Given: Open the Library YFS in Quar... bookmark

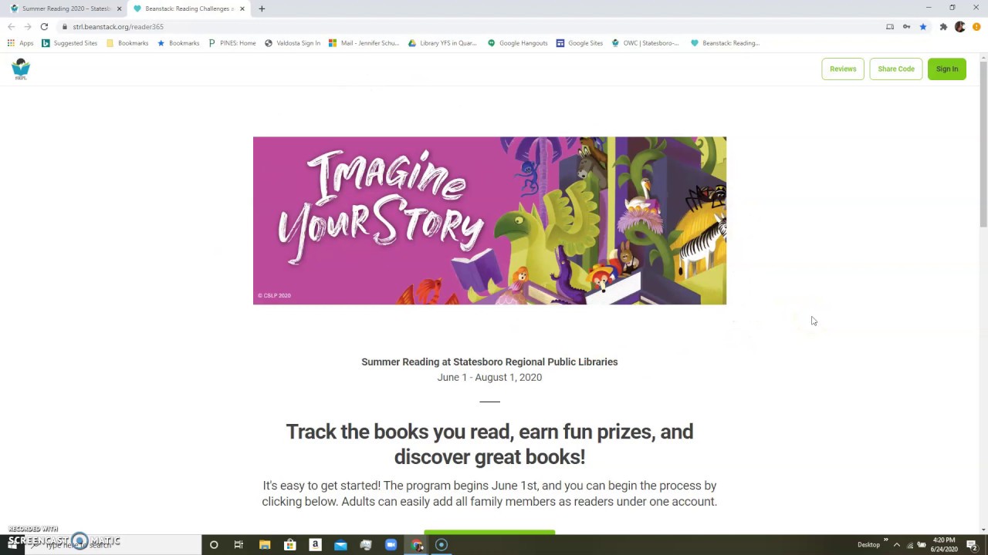Looking at the screenshot, I should coord(443,43).
